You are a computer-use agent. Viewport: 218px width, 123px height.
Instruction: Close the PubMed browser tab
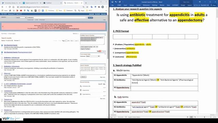(x=61, y=3)
